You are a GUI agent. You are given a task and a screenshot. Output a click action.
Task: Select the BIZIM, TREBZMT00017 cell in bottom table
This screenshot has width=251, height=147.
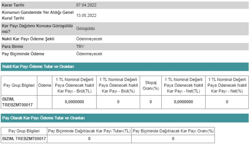[24, 139]
